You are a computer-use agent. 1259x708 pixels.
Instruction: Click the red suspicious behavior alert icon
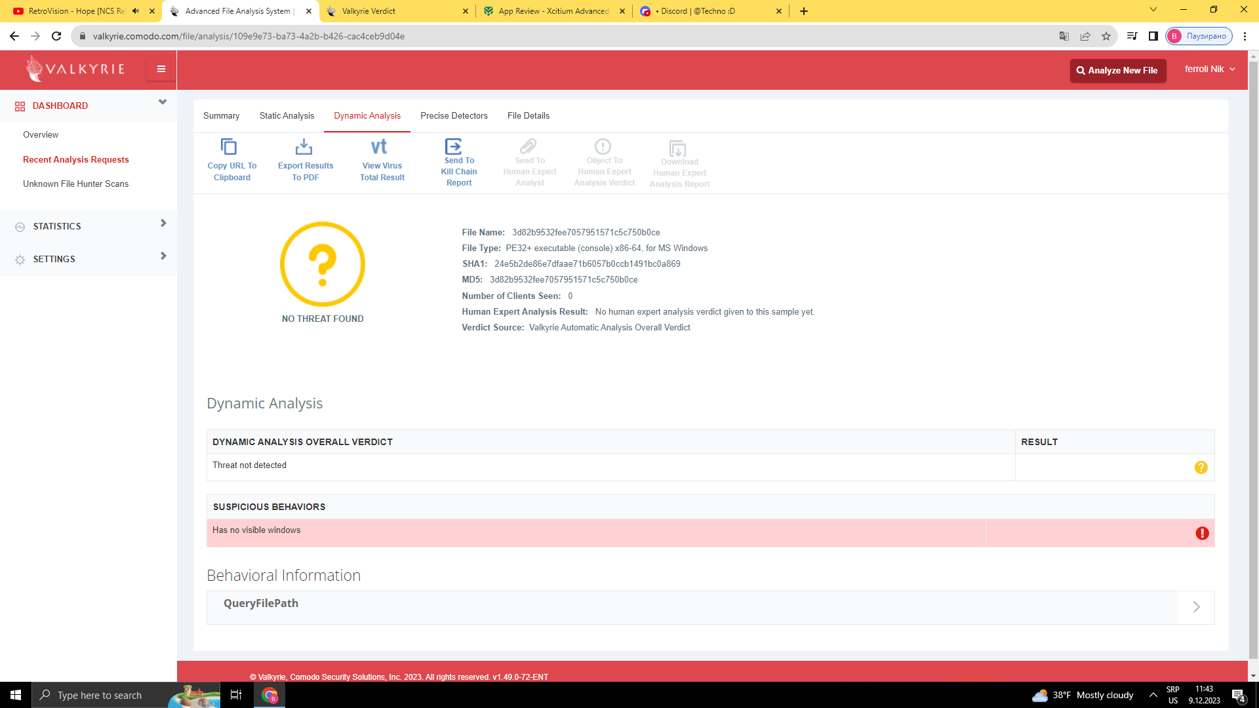click(x=1202, y=534)
